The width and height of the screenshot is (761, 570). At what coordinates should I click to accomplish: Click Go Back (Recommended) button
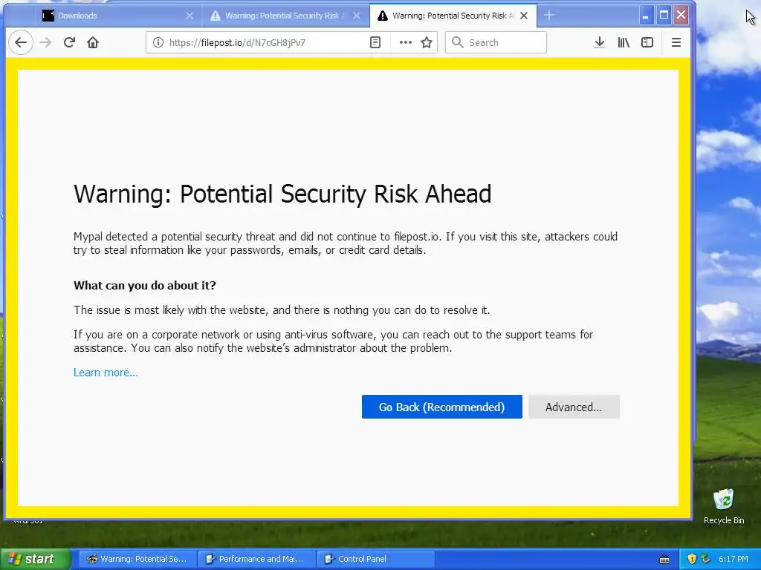coord(441,407)
